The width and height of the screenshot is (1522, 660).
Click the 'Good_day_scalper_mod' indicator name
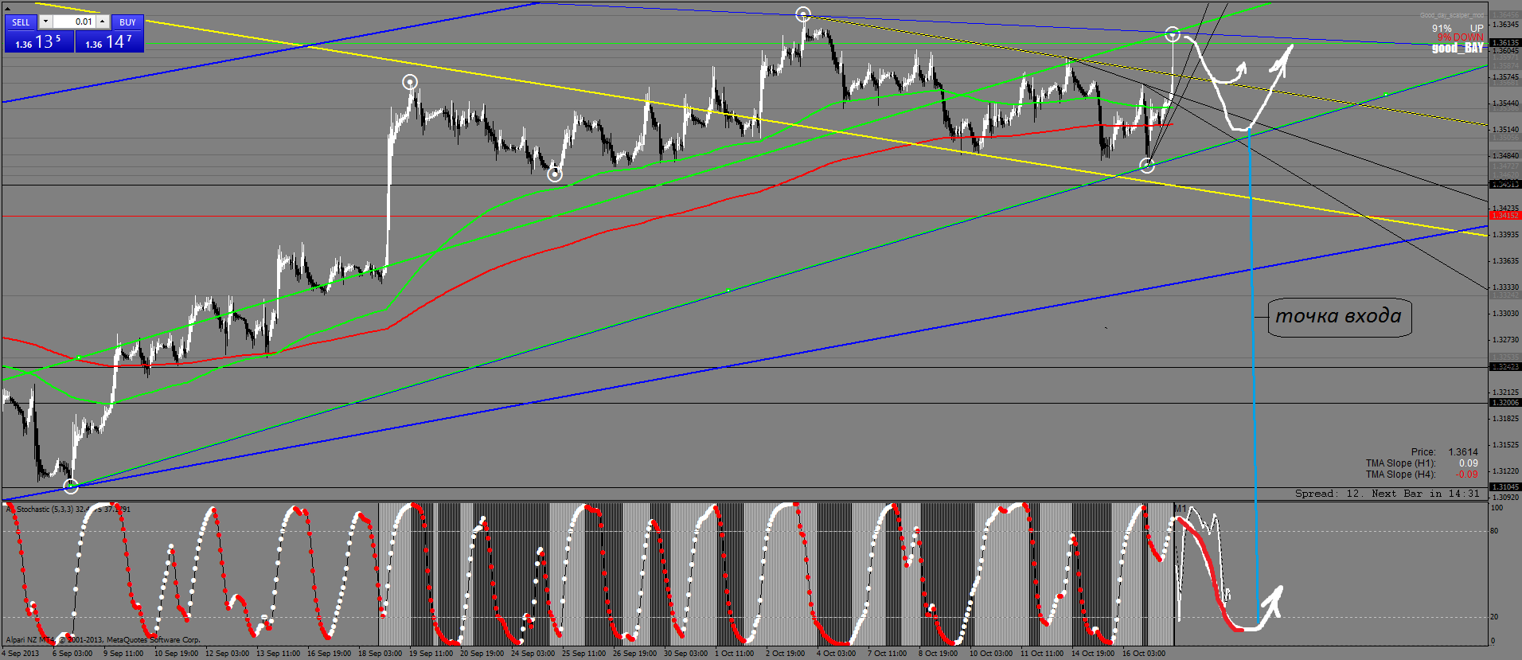[x=1453, y=15]
